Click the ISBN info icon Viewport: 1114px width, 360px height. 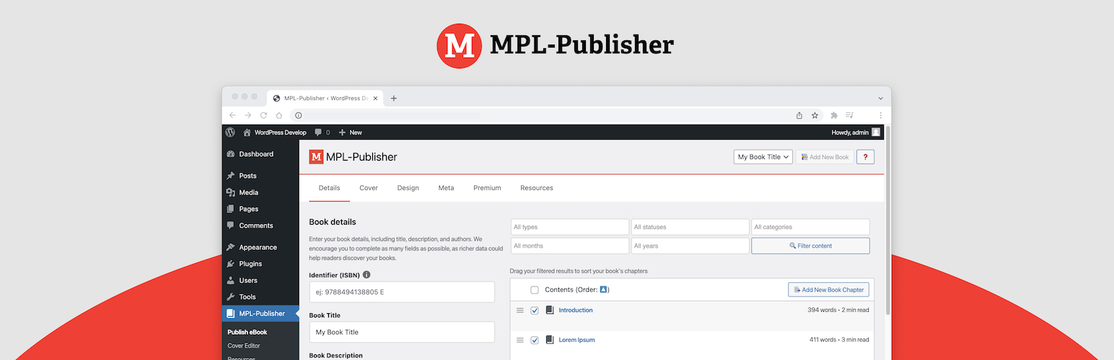(367, 275)
